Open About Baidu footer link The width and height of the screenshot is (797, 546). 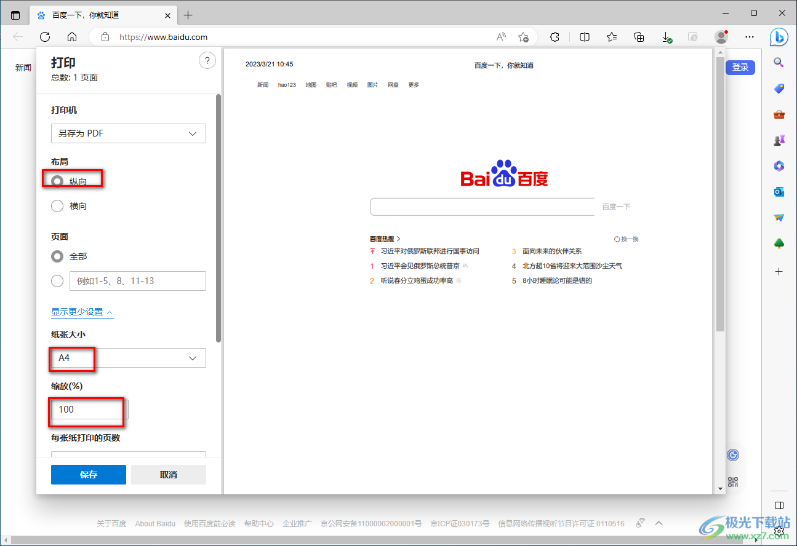(155, 524)
